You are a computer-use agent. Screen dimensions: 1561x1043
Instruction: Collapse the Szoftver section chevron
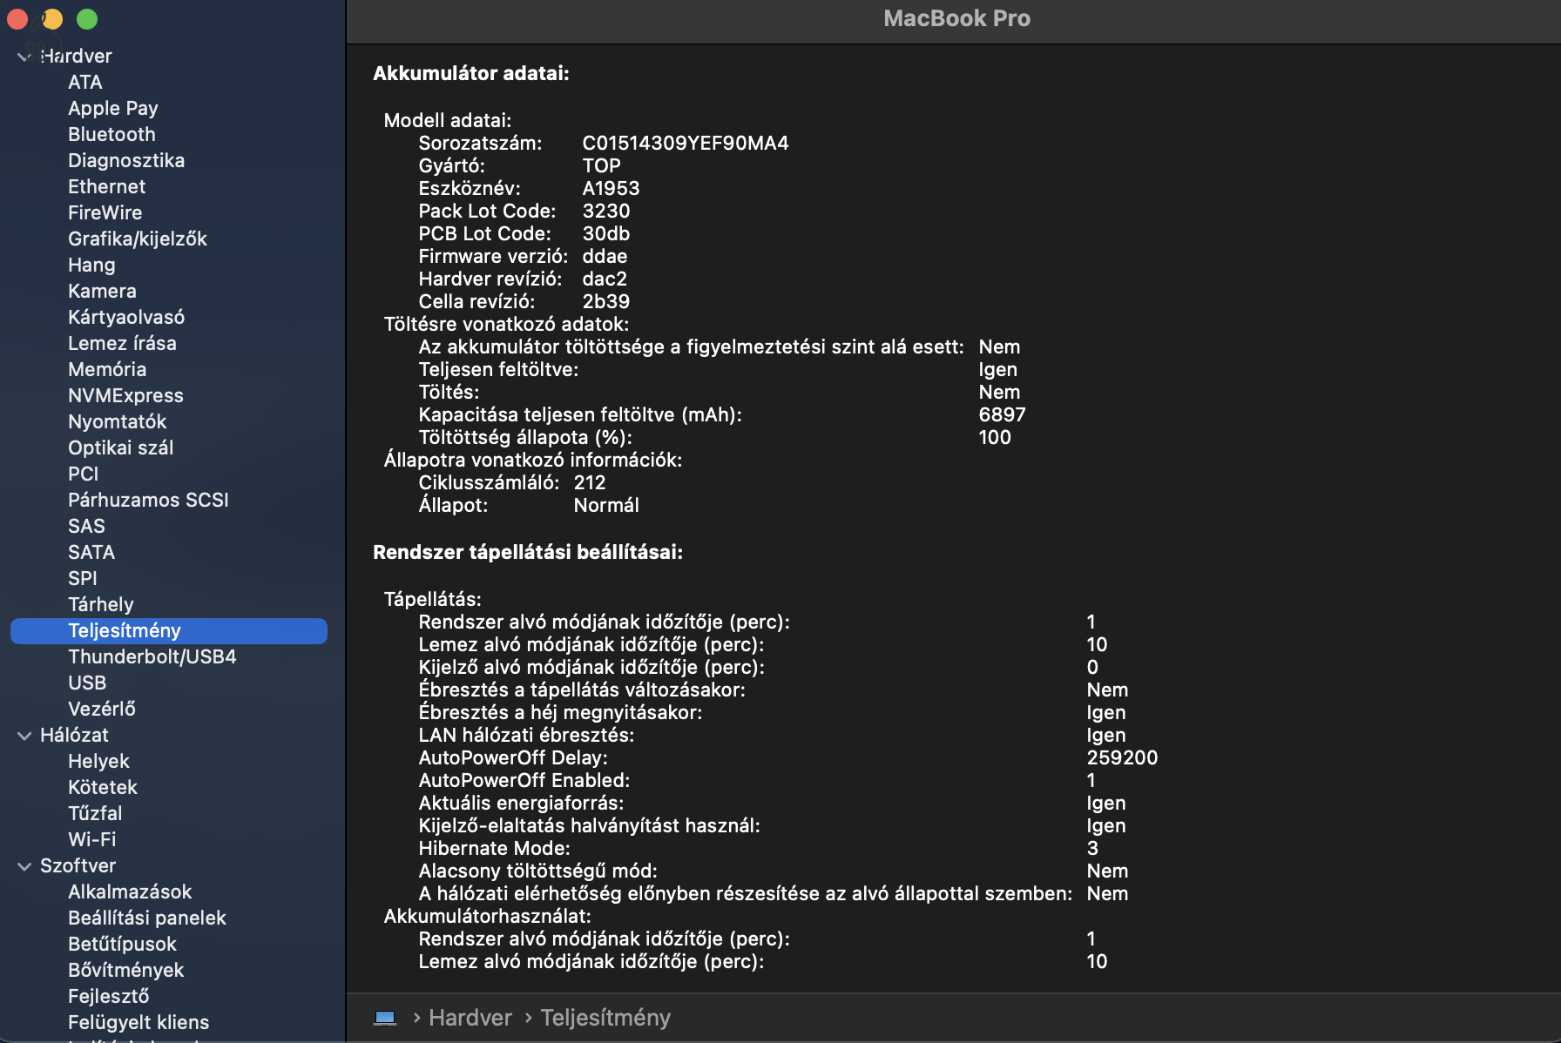[24, 866]
